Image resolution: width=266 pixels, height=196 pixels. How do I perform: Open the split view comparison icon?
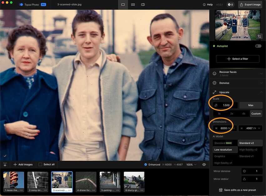click(143, 5)
